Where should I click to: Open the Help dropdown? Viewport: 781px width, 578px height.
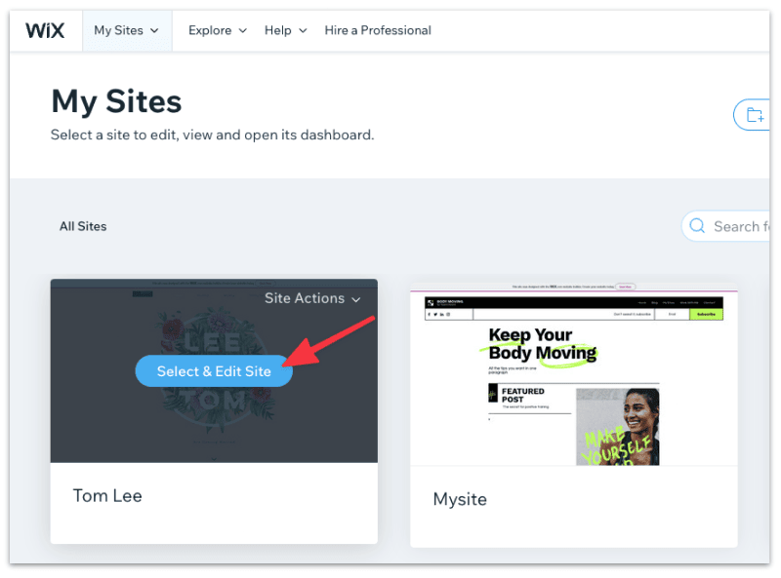tap(284, 29)
